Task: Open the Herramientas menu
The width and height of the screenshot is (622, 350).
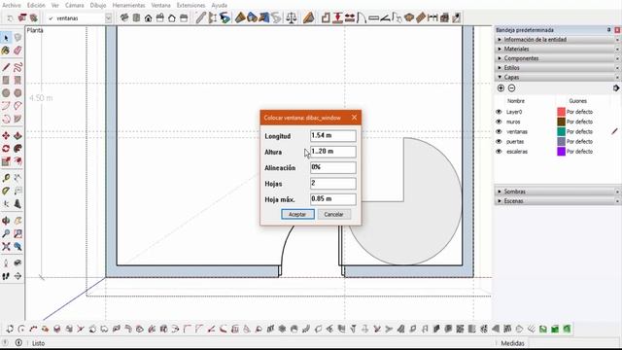Action: click(x=128, y=5)
